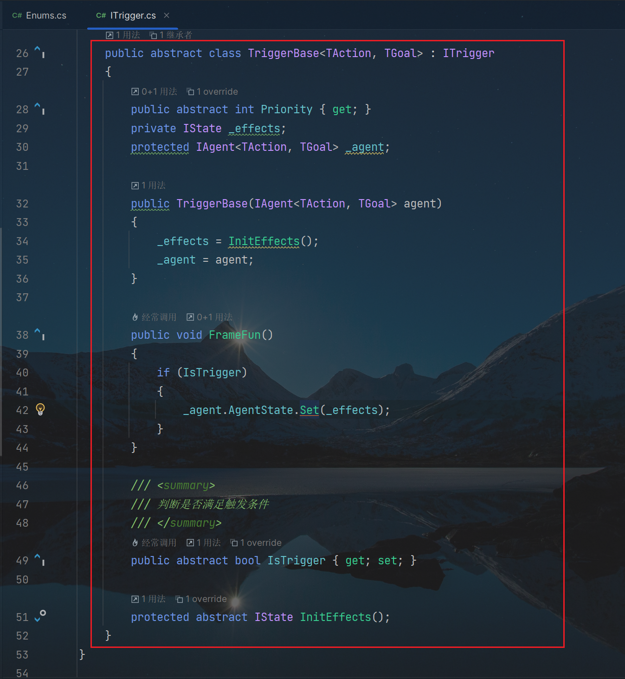This screenshot has width=625, height=679.
Task: Click the _agent field declaration on line 30
Action: (365, 147)
